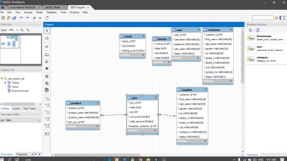Select the place new view tool
Viewport: 287px width, 161px height.
[47, 83]
